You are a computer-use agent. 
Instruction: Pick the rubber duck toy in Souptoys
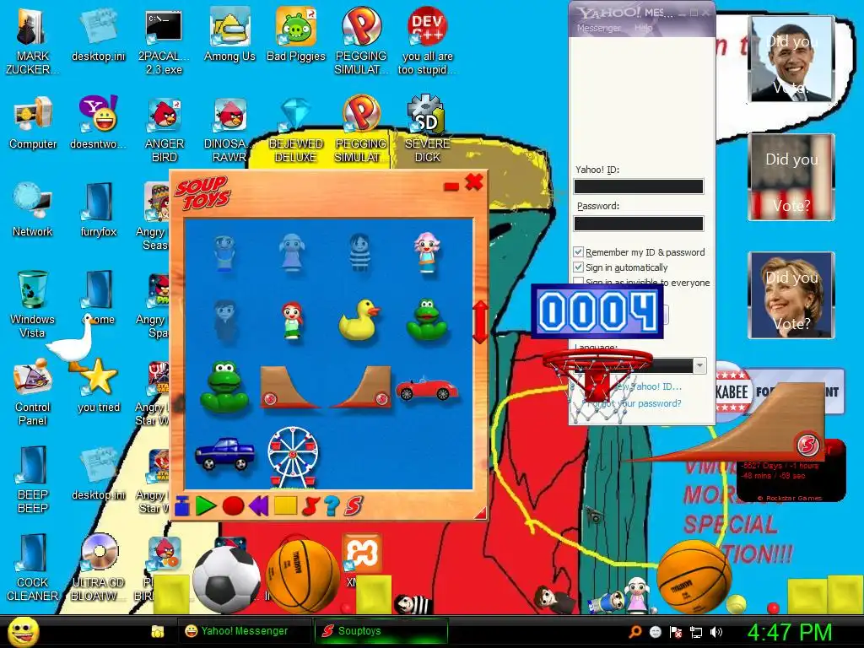pos(359,319)
